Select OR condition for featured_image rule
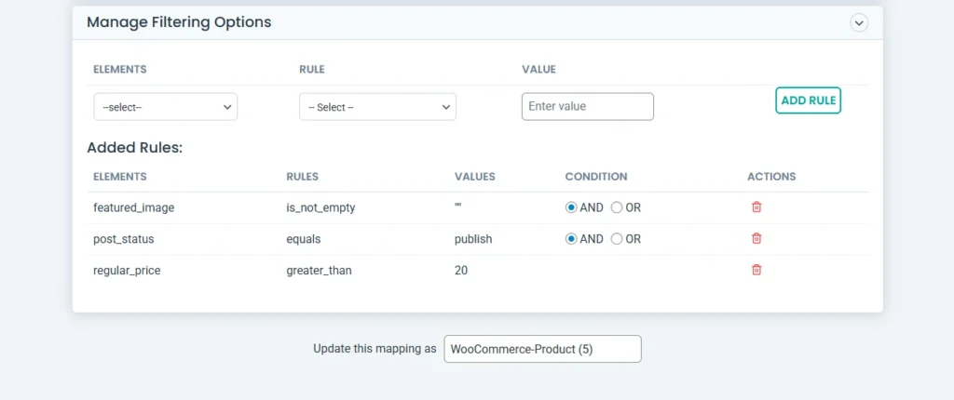The image size is (954, 400). coord(616,207)
